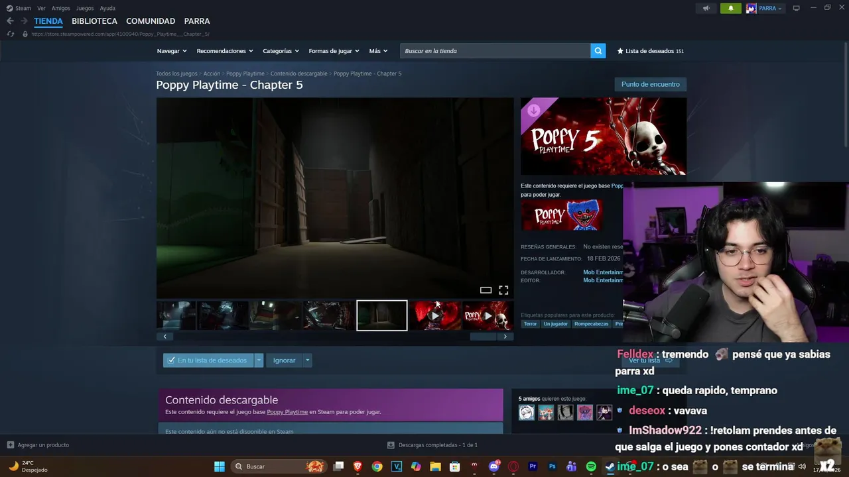Expand Ignorar dropdown arrow
Viewport: 849px width, 477px height.
(x=307, y=360)
